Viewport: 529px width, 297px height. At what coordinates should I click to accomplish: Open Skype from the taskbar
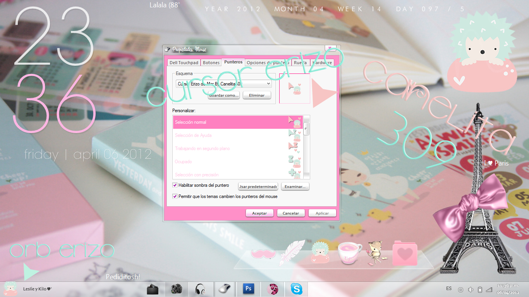297,289
